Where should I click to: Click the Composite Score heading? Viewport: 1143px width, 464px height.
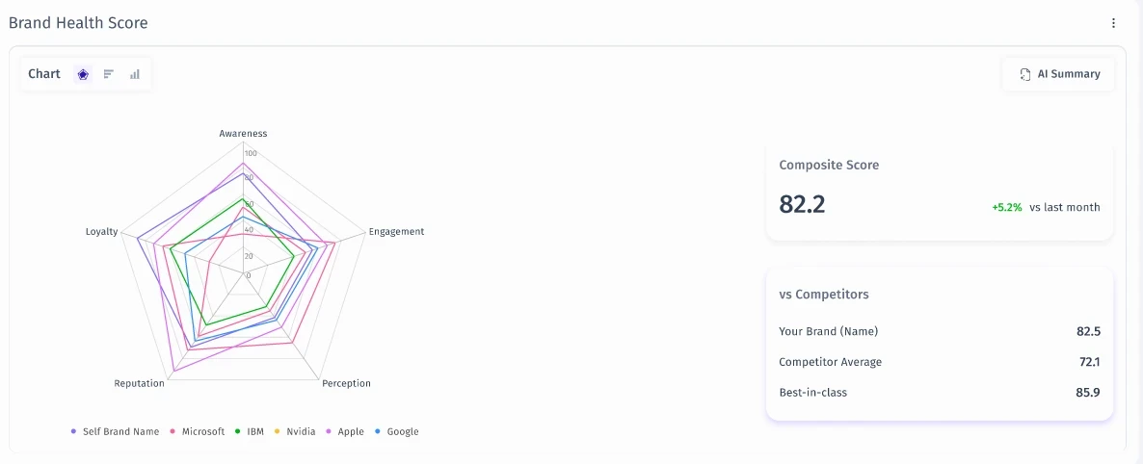tap(829, 166)
